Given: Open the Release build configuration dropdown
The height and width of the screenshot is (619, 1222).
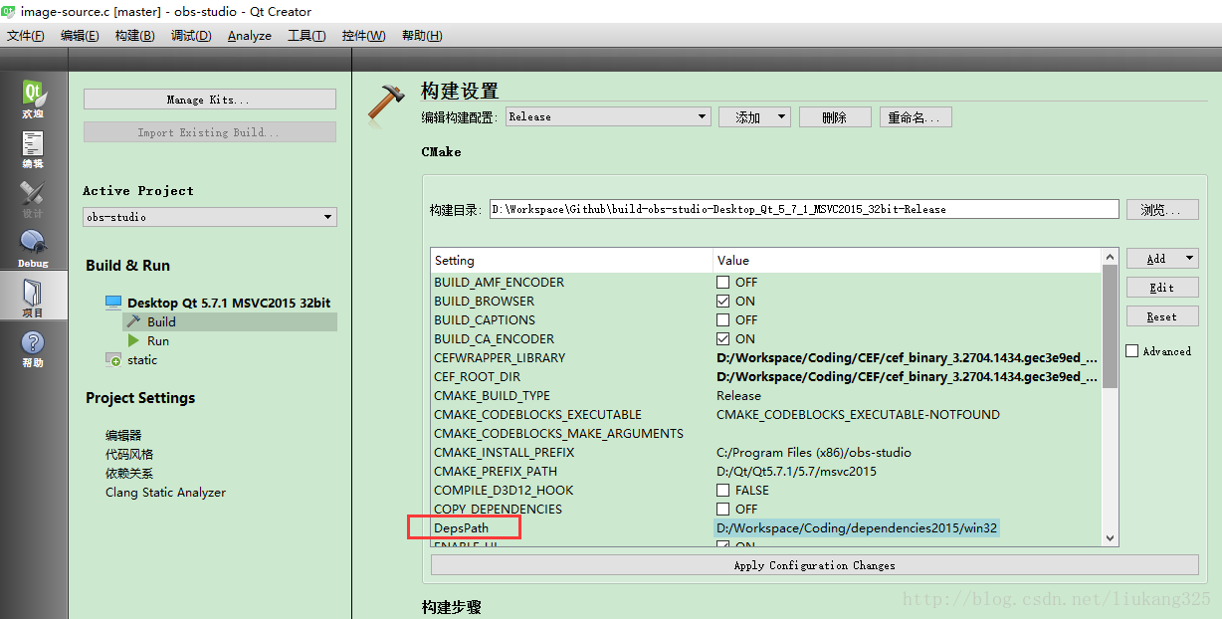Looking at the screenshot, I should click(x=608, y=116).
